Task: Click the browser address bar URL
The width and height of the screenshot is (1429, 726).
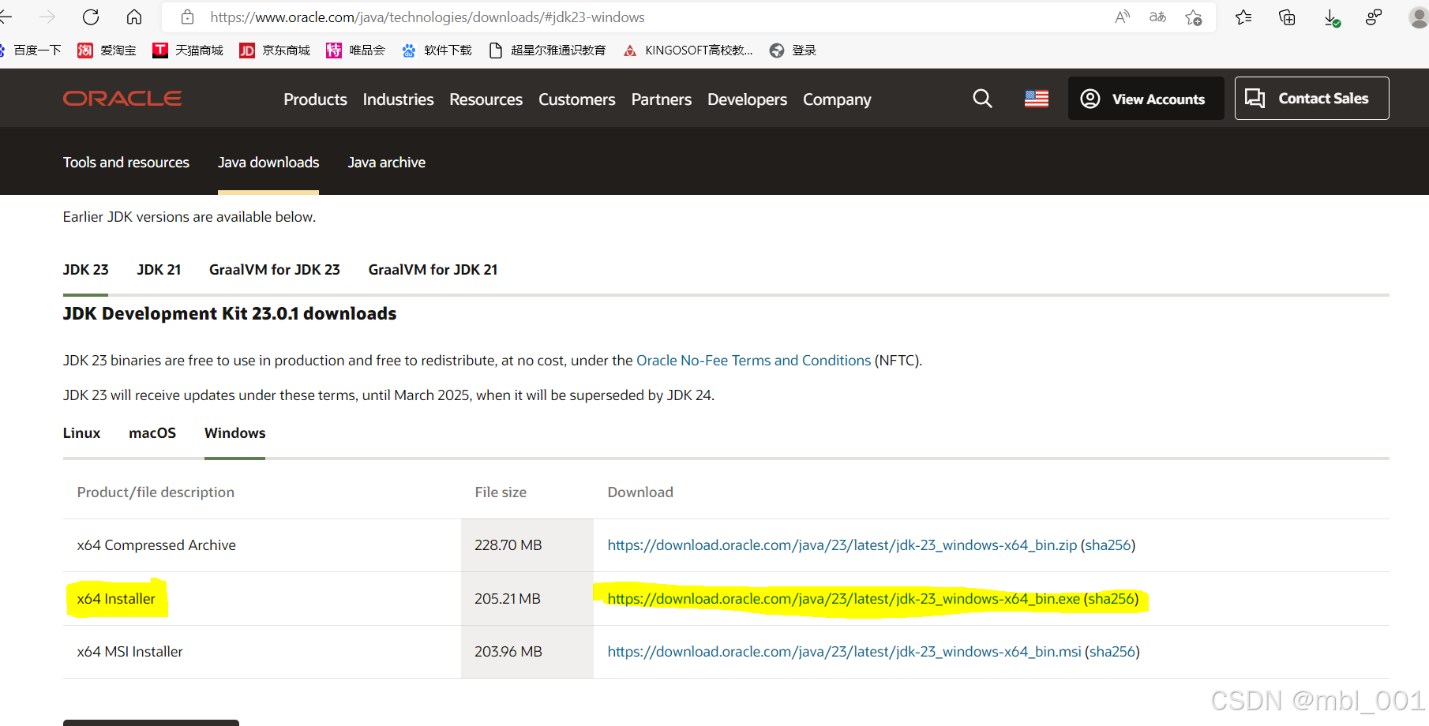Action: click(x=427, y=17)
